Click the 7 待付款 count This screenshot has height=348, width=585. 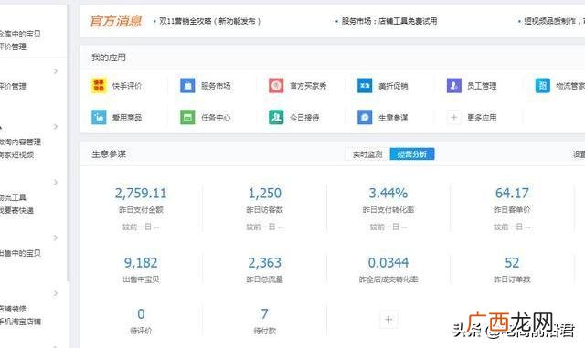[264, 314]
